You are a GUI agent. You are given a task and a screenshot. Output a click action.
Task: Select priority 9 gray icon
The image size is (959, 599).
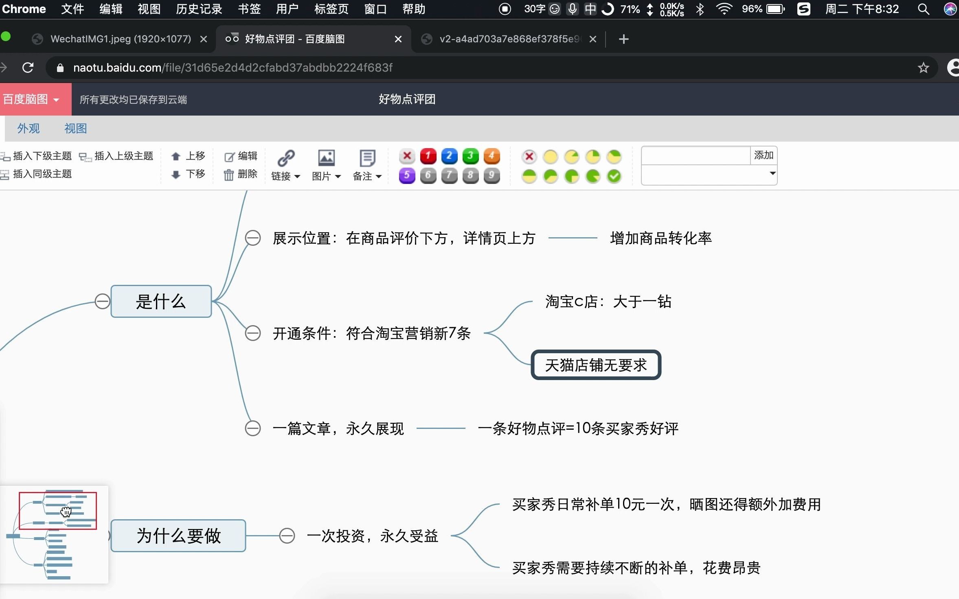coord(492,176)
